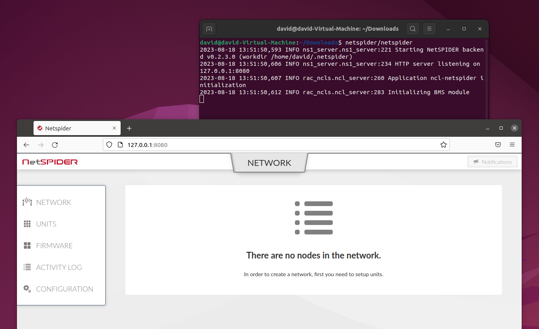Click the empty network list illustration
539x329 pixels.
tap(314, 218)
